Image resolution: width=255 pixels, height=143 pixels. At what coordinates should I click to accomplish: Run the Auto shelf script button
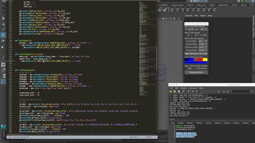pyautogui.click(x=172, y=9)
